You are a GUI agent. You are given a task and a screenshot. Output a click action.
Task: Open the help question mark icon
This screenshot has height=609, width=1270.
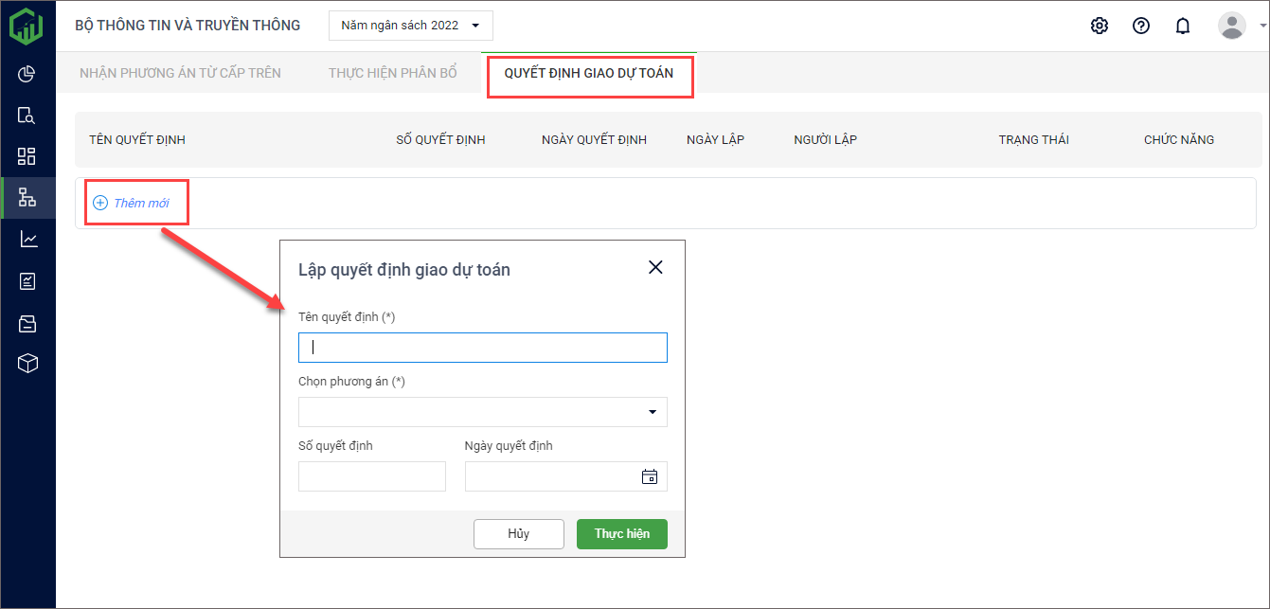point(1141,26)
